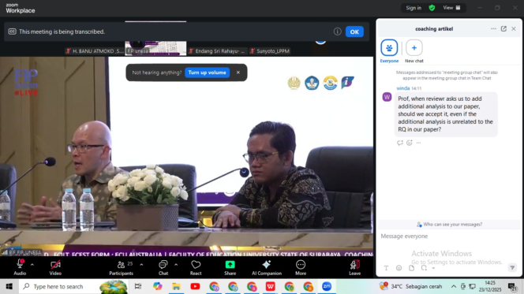Open the green encryption shield icon
The height and width of the screenshot is (294, 524).
(432, 8)
